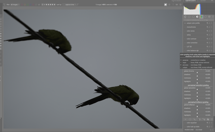Click the color balance rgb module header
215x132 pixels.
coord(193,50)
